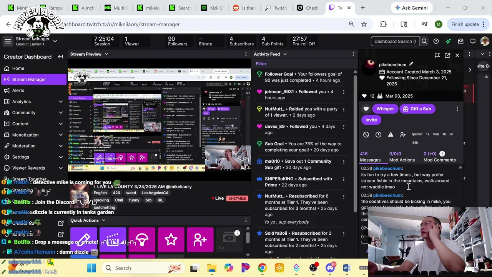Open Windows Start menu
Screen dimensions: 492x277
[91, 268]
